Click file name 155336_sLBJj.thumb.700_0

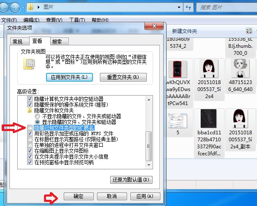(x=240, y=46)
